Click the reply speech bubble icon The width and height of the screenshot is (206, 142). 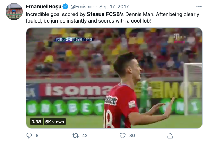(29, 135)
